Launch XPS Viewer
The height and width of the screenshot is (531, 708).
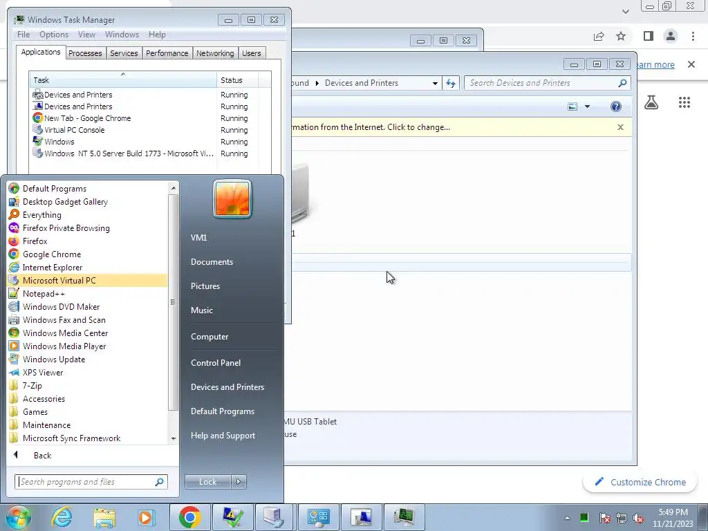(x=43, y=373)
